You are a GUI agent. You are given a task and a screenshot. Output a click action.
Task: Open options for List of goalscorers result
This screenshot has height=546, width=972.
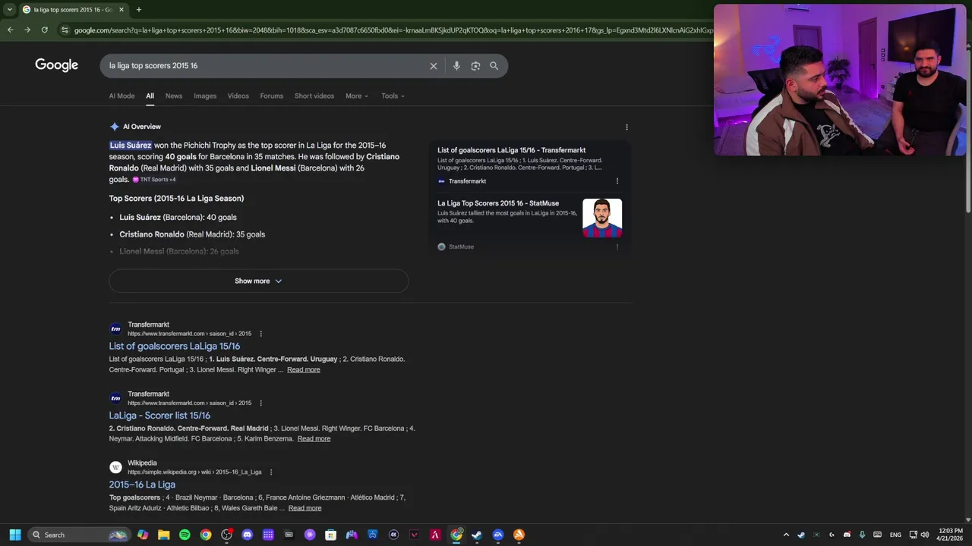pos(260,334)
